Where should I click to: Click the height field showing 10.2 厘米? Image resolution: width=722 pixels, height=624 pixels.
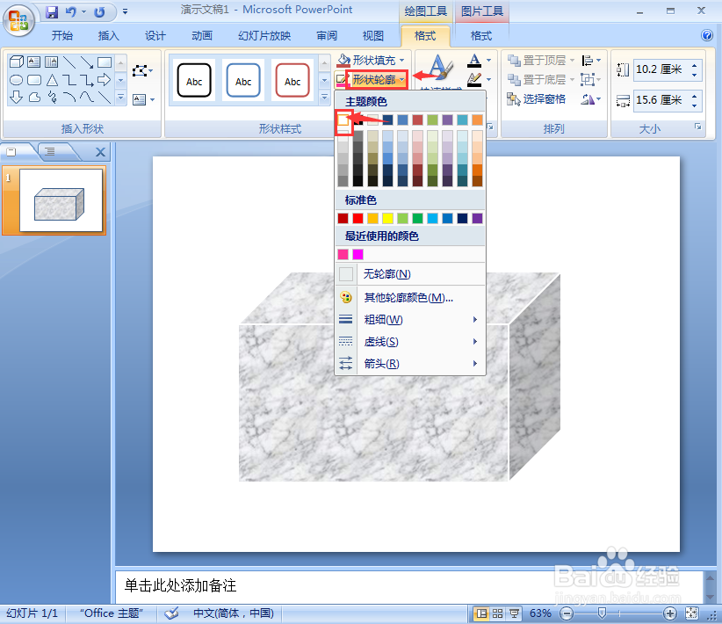[661, 69]
